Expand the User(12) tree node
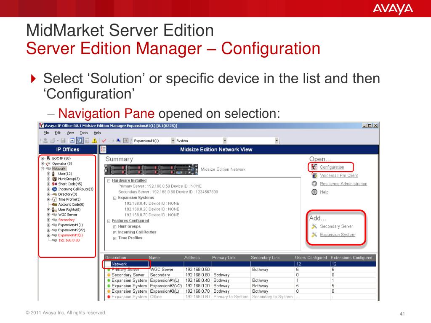Screen dimensions: 431x323 (x=48, y=174)
